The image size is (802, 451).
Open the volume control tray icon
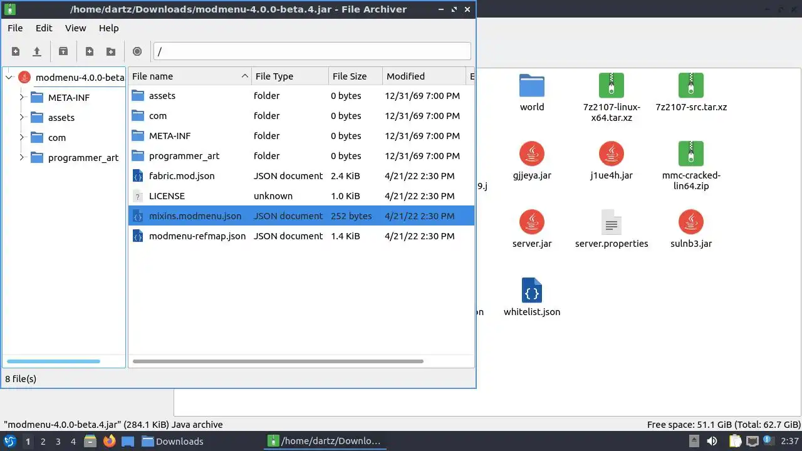[712, 441]
